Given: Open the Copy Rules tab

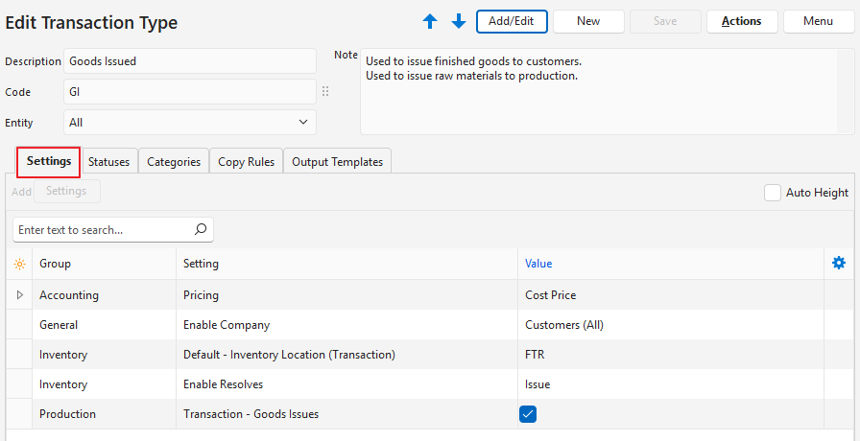Looking at the screenshot, I should tap(246, 162).
